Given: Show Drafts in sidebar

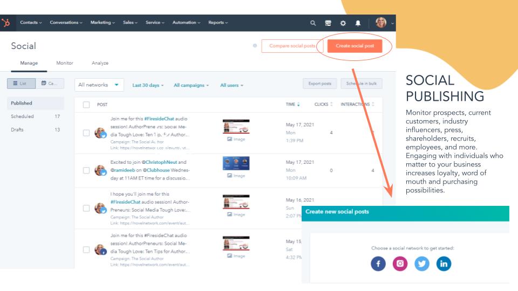Looking at the screenshot, I should [36, 130].
